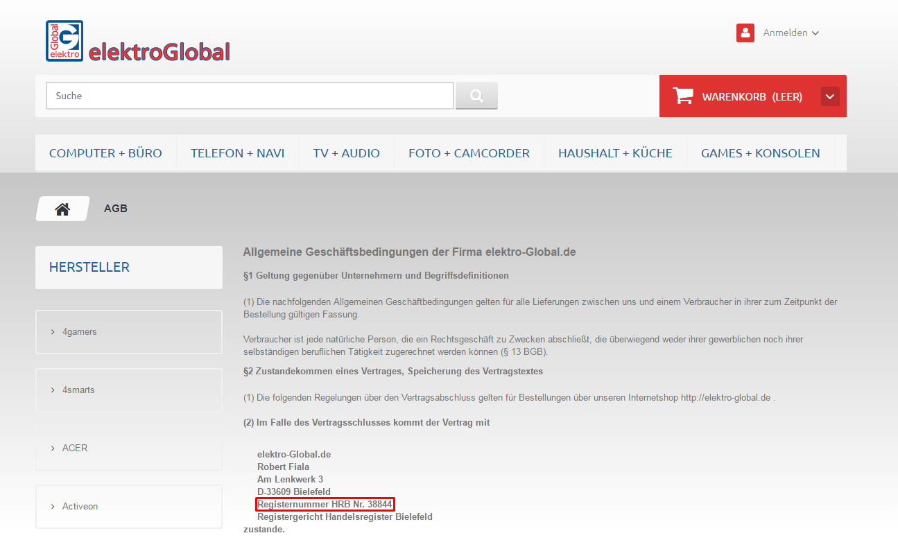The height and width of the screenshot is (540, 898).
Task: Click the Registergericht Handelsregister Bielefeld line
Action: pos(345,517)
